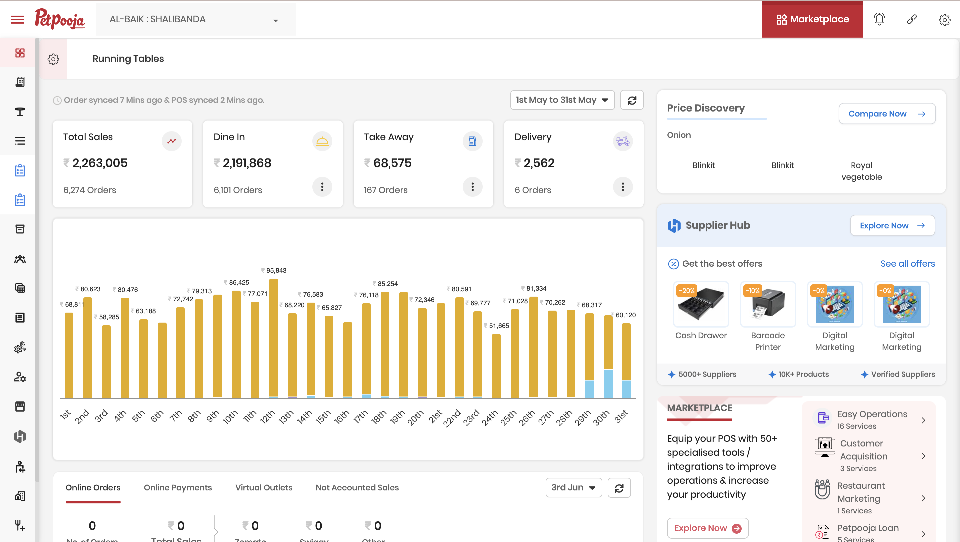
Task: Open the seated person icon in sidebar
Action: (x=20, y=466)
